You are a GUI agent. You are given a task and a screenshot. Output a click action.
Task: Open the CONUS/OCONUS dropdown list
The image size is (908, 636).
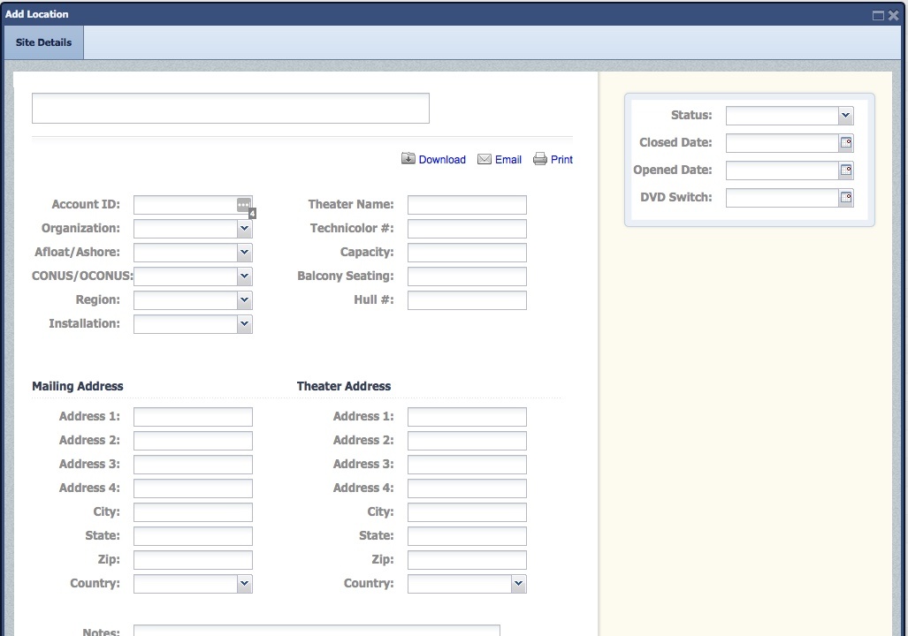point(244,276)
